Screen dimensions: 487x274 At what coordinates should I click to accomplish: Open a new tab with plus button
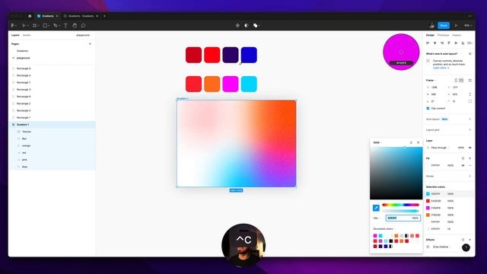point(104,16)
